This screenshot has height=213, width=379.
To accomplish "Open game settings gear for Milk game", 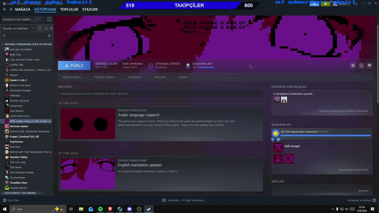I will [x=353, y=65].
